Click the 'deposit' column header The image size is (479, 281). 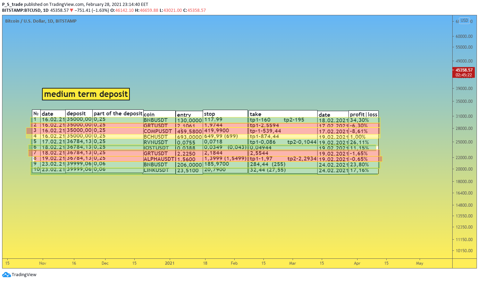pyautogui.click(x=79, y=114)
